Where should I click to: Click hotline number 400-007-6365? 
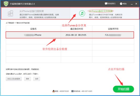click(x=87, y=91)
